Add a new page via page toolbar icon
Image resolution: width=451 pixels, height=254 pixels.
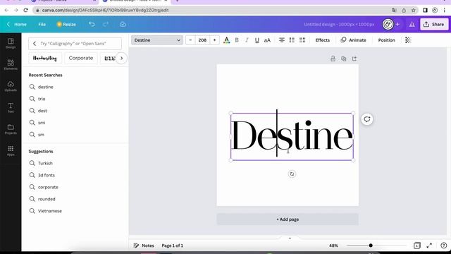point(354,59)
